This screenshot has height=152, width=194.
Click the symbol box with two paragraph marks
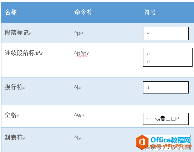pos(168,57)
